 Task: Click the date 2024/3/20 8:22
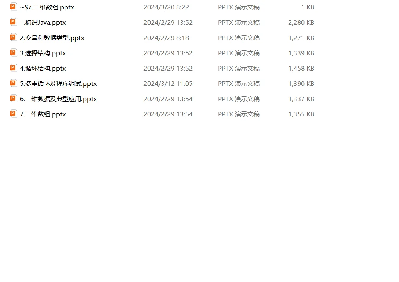click(x=166, y=7)
